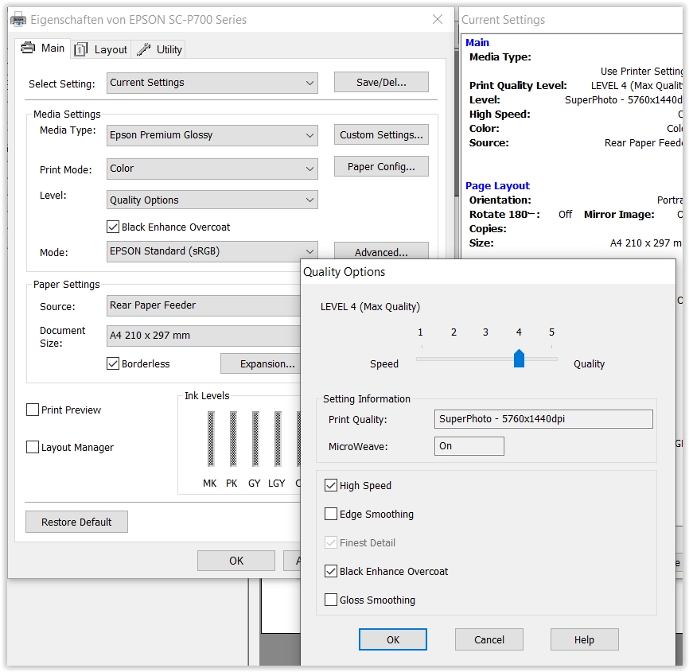Screen dimensions: 689x672
Task: Open the Select Setting dropdown list
Action: [212, 83]
